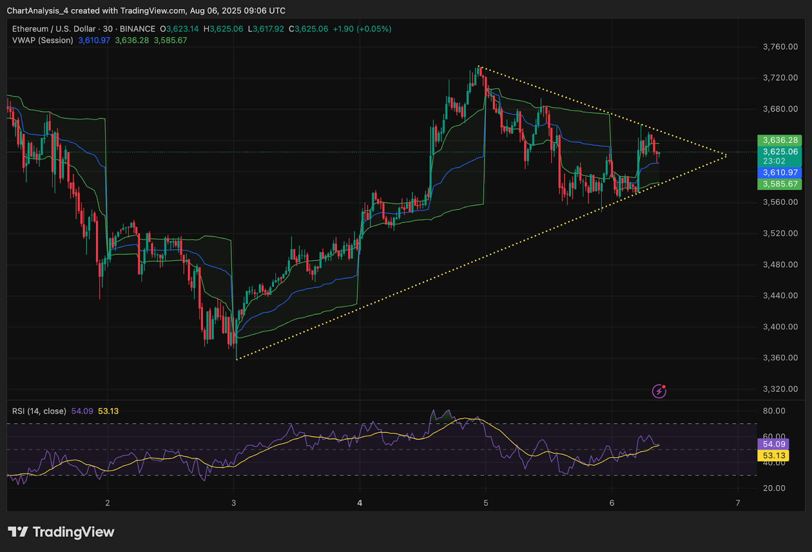Image resolution: width=812 pixels, height=552 pixels.
Task: Click the purple 54.09 RSI axis label
Action: [773, 444]
